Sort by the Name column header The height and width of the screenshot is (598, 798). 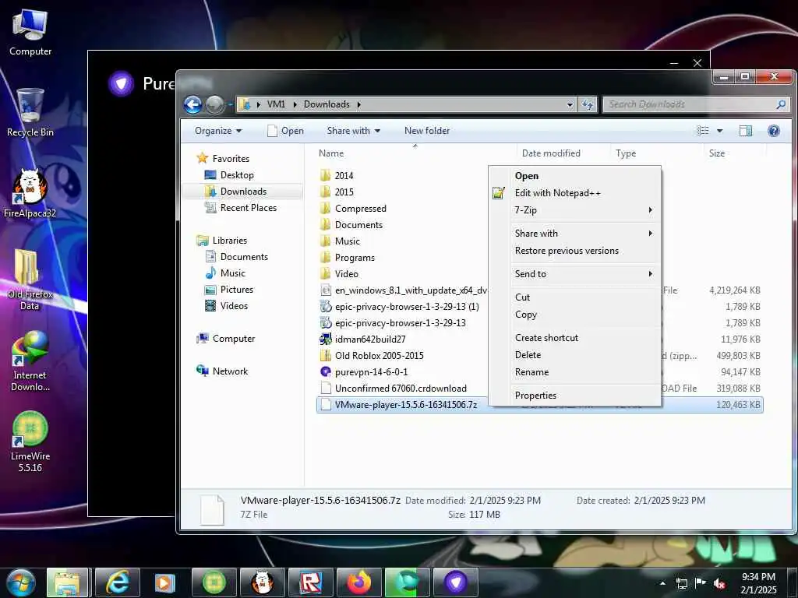[415, 153]
